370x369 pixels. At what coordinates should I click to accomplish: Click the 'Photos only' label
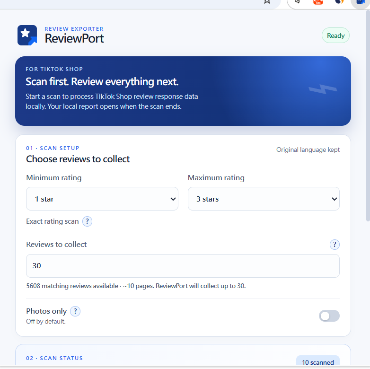[x=46, y=311]
